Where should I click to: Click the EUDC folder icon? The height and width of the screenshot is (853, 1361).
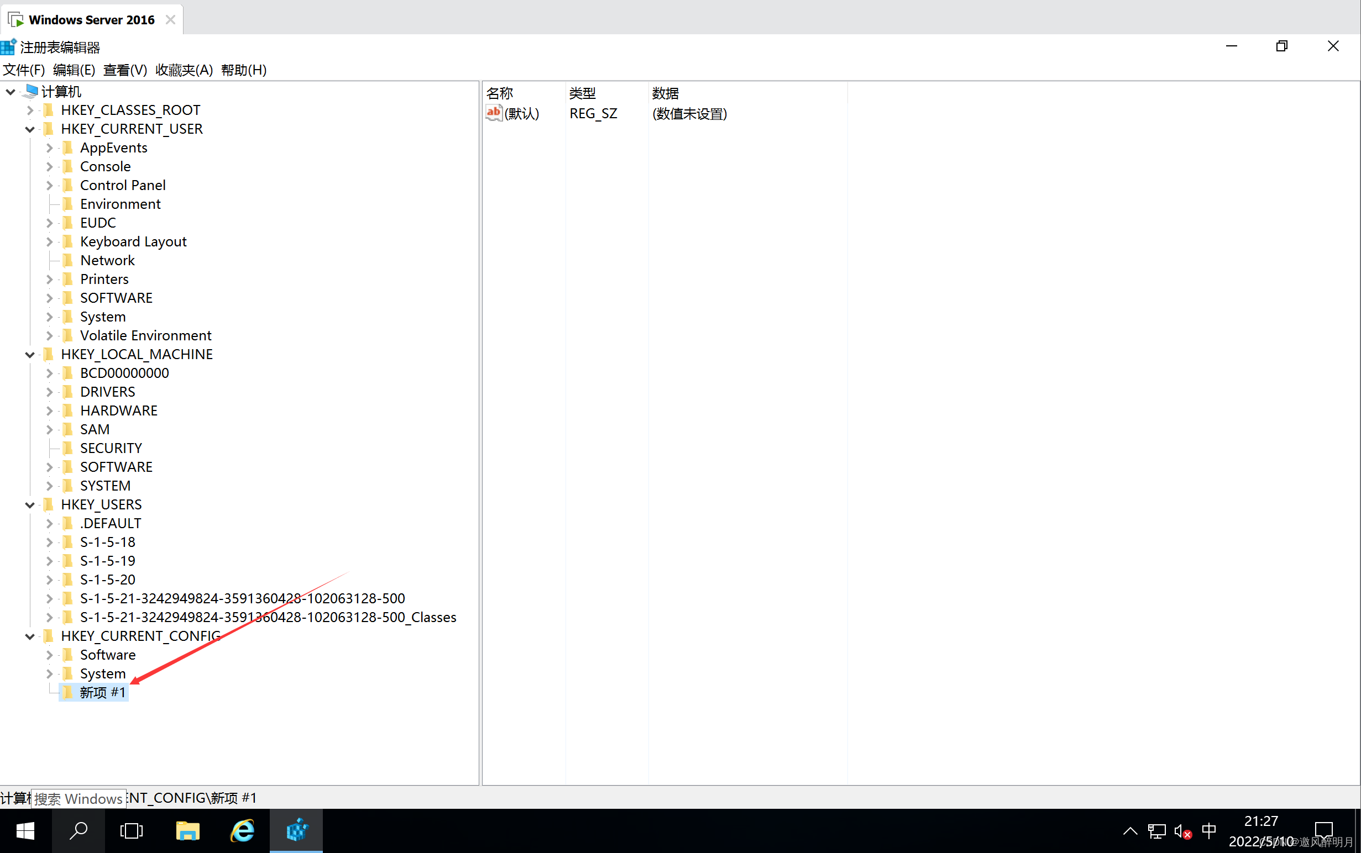point(68,223)
